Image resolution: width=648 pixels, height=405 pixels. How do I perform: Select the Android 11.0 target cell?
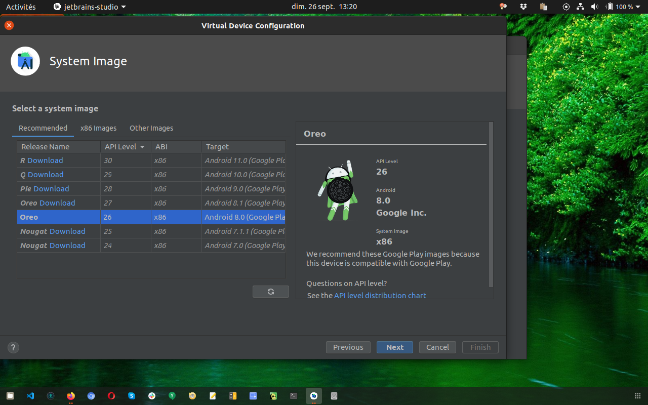[244, 160]
